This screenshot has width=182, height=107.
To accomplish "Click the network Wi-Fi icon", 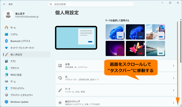I will 6,48.
